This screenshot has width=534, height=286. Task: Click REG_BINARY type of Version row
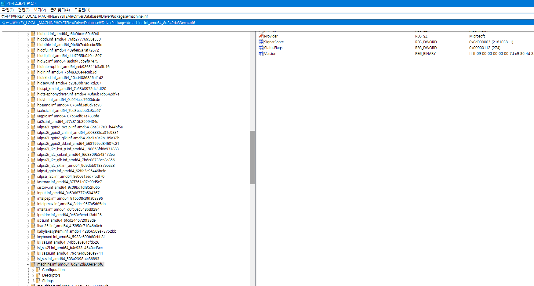425,54
